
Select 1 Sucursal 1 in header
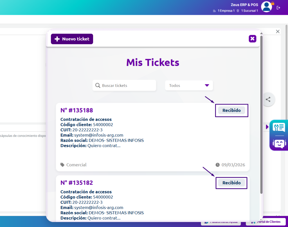click(247, 11)
